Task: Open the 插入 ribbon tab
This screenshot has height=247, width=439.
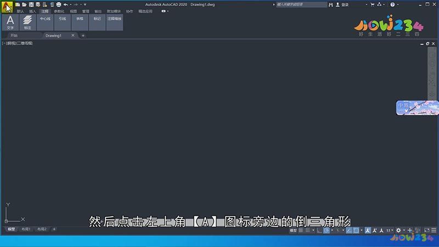Action: click(x=32, y=11)
